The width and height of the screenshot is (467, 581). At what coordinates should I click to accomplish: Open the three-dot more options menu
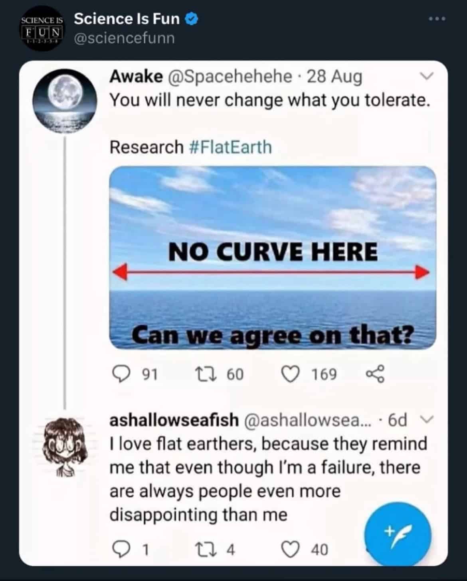coord(437,19)
